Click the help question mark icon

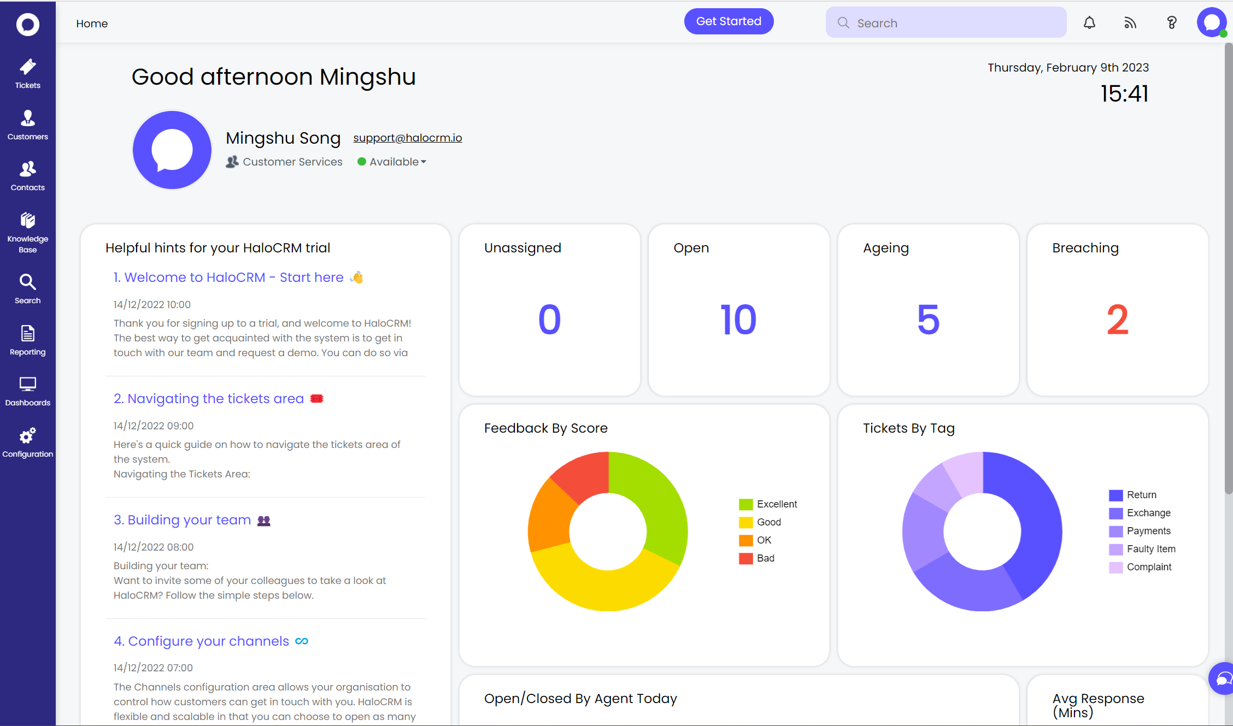1171,23
